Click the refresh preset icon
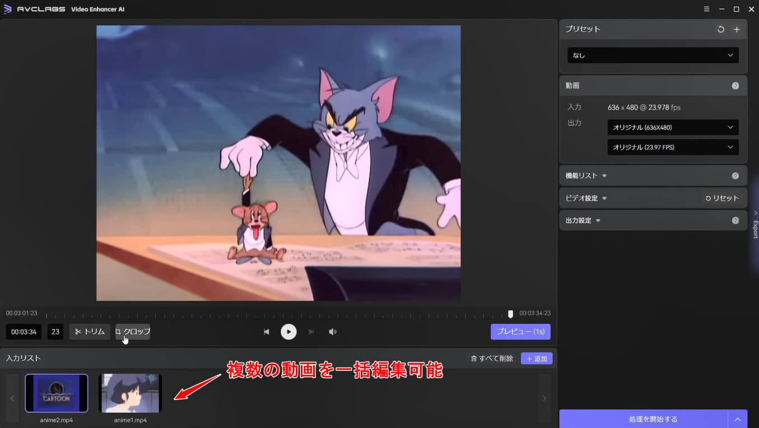759x428 pixels. click(721, 29)
